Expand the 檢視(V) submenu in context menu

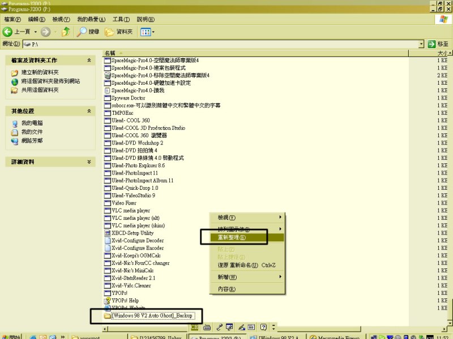pos(247,218)
